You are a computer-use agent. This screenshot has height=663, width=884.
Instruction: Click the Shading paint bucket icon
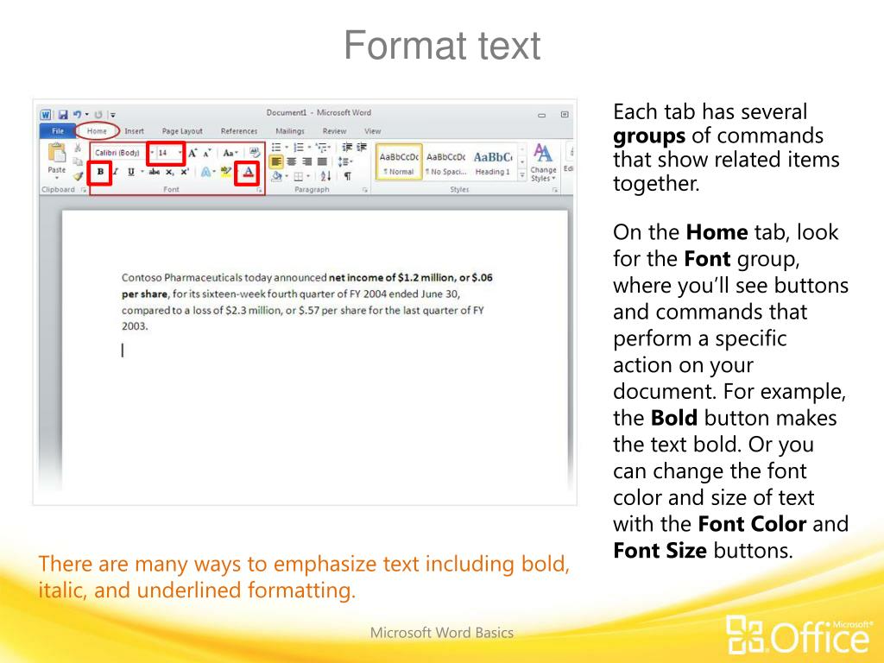(276, 176)
